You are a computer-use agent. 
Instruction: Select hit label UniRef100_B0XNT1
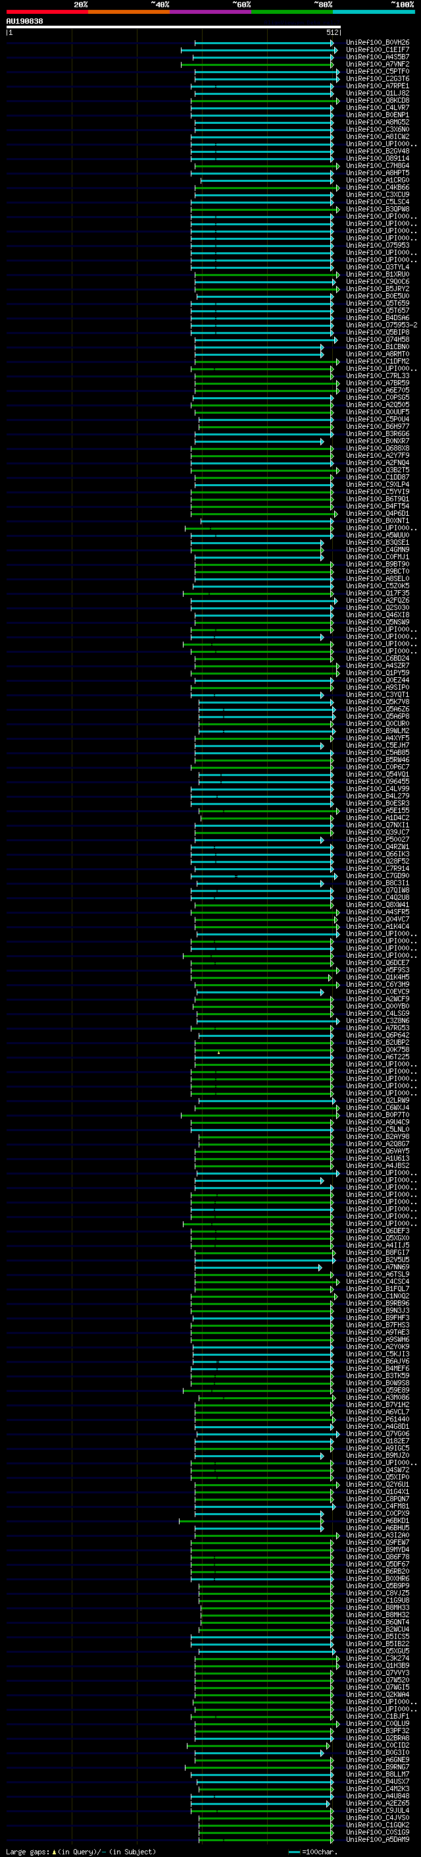pos(377,520)
